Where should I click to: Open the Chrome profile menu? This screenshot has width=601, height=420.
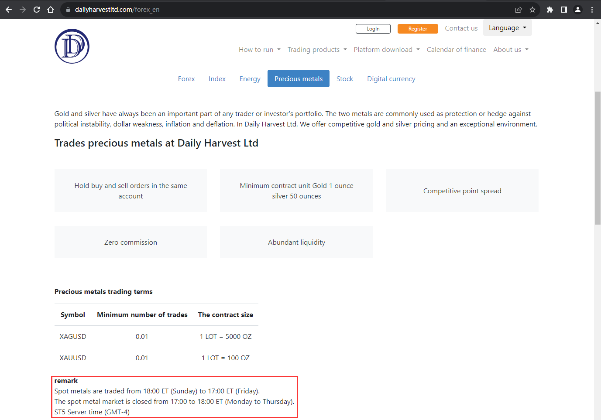(x=578, y=10)
